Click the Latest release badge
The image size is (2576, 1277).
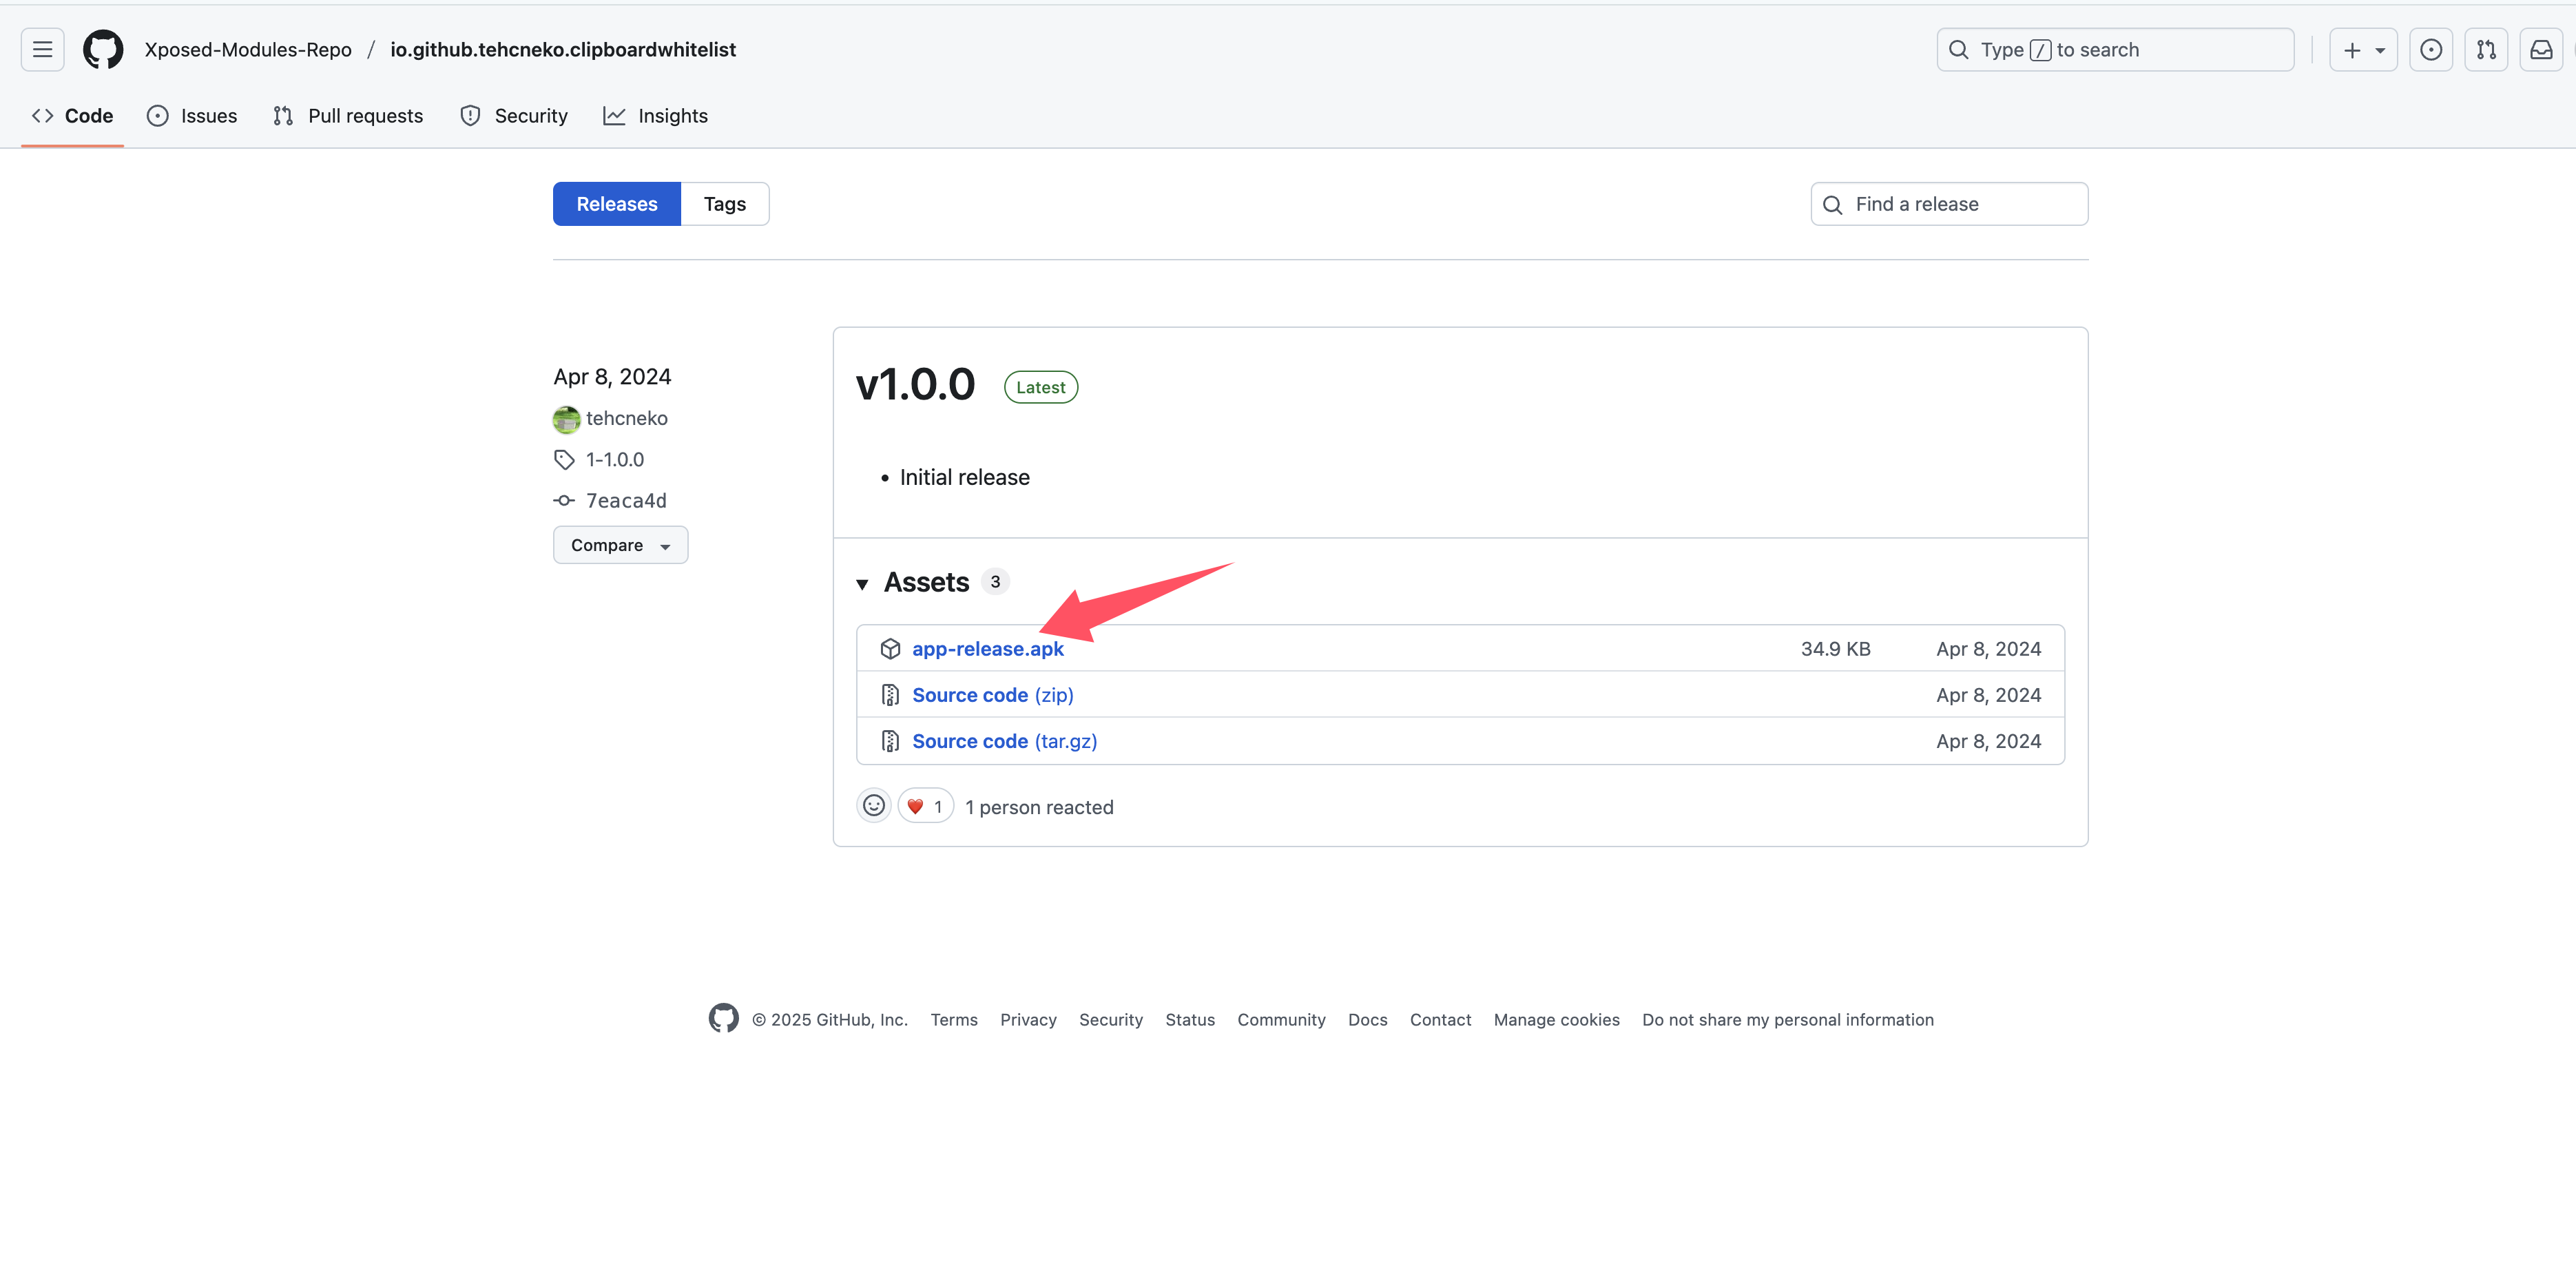(1040, 387)
